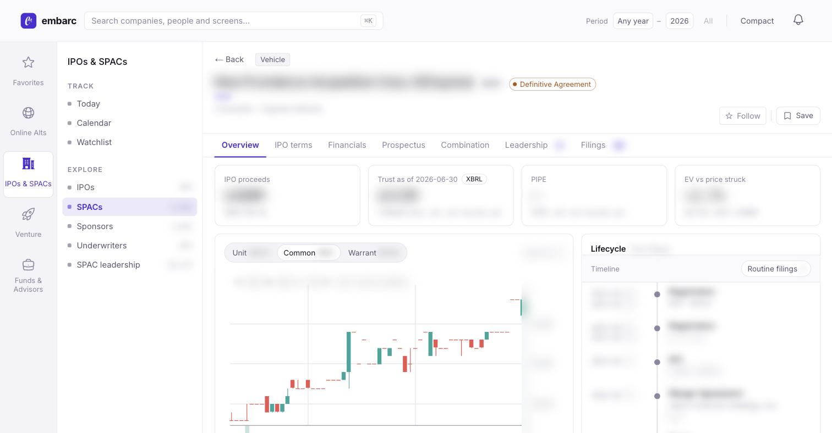Open the Any year period selector

633,21
